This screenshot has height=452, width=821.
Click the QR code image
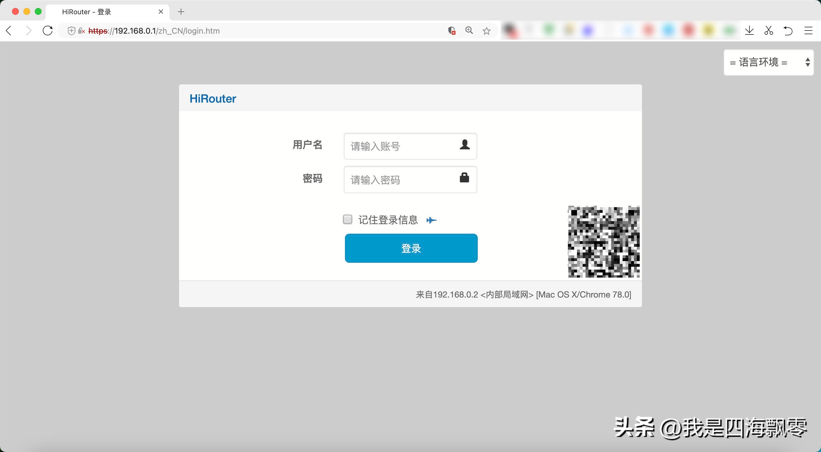[604, 242]
